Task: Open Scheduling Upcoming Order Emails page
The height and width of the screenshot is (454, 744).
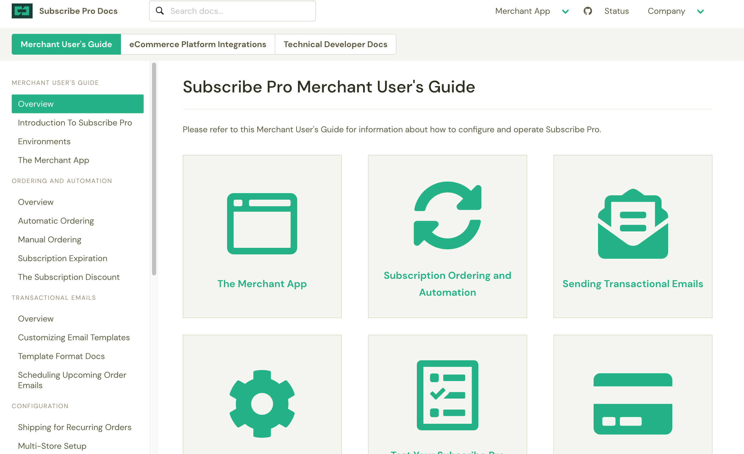Action: (x=72, y=380)
